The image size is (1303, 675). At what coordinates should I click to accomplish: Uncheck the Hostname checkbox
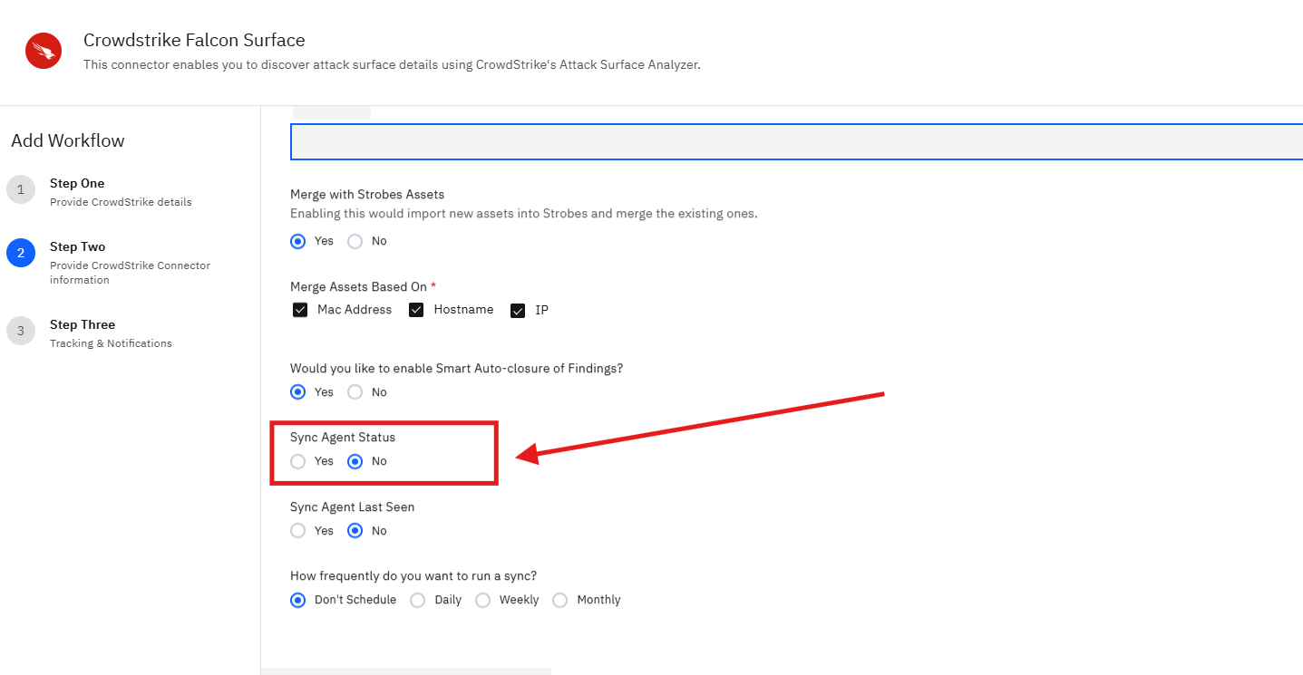coord(416,310)
